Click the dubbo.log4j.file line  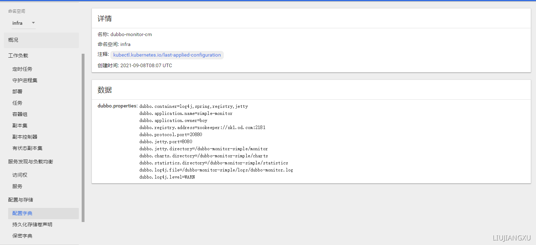[x=216, y=170]
